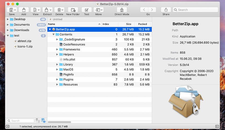Collapse the BetterZip.app row
The width and height of the screenshot is (225, 130).
click(50, 29)
